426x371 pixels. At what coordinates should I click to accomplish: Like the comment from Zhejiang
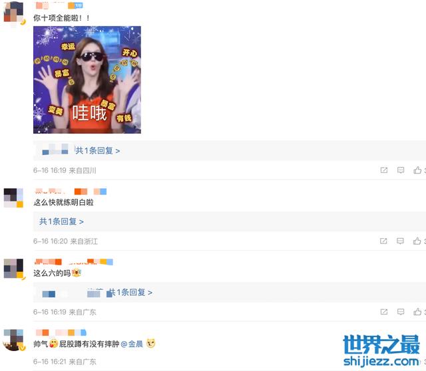tap(417, 241)
